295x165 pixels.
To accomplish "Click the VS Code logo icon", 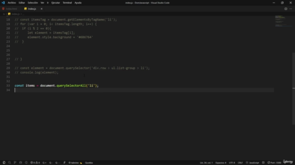I will coord(3,3).
